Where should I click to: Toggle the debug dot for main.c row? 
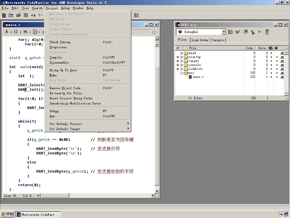271,77
